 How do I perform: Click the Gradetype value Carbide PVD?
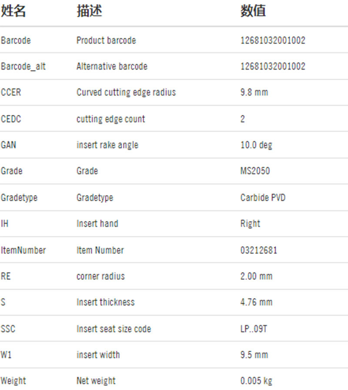pyautogui.click(x=263, y=198)
